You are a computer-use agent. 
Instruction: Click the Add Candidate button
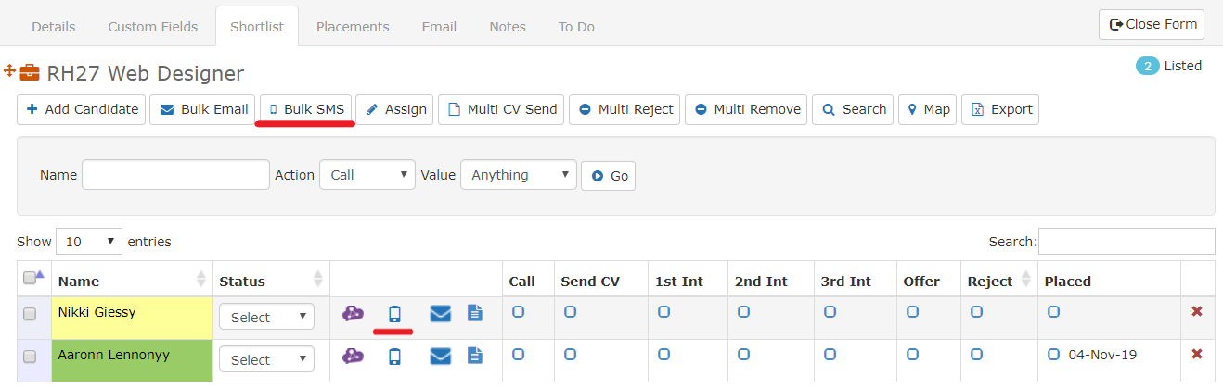[82, 109]
